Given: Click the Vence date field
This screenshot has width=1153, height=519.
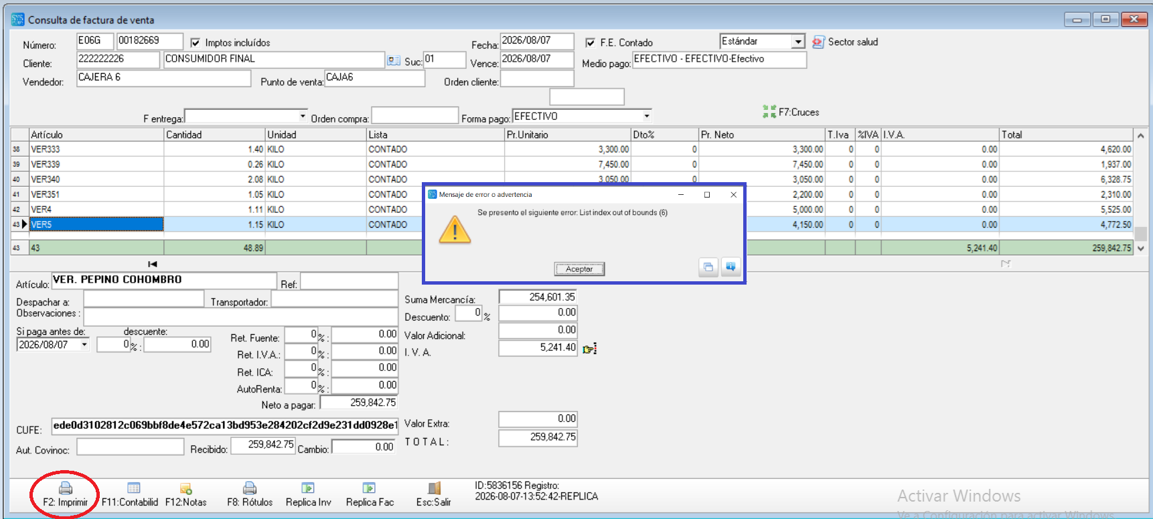Looking at the screenshot, I should point(537,60).
